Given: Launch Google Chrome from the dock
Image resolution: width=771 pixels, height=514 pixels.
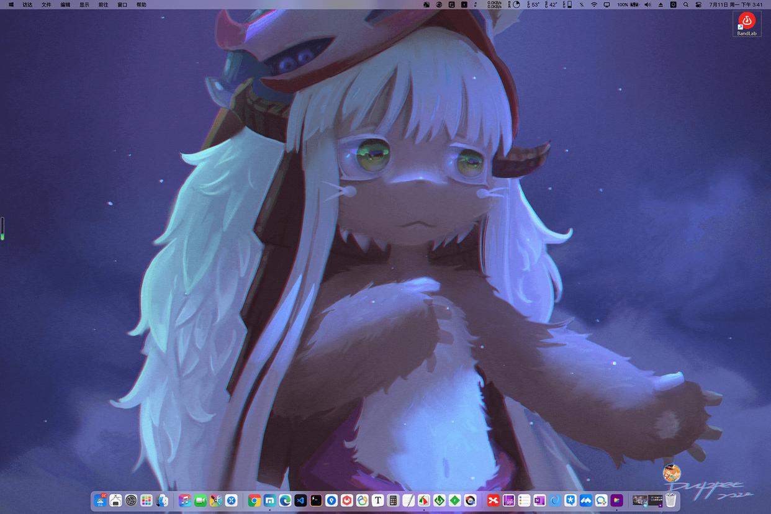Looking at the screenshot, I should 254,500.
